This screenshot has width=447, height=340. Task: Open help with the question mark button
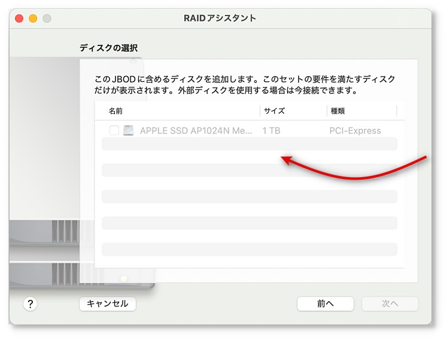pos(30,304)
